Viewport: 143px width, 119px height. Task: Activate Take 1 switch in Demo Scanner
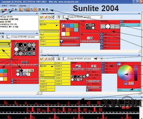point(110,34)
